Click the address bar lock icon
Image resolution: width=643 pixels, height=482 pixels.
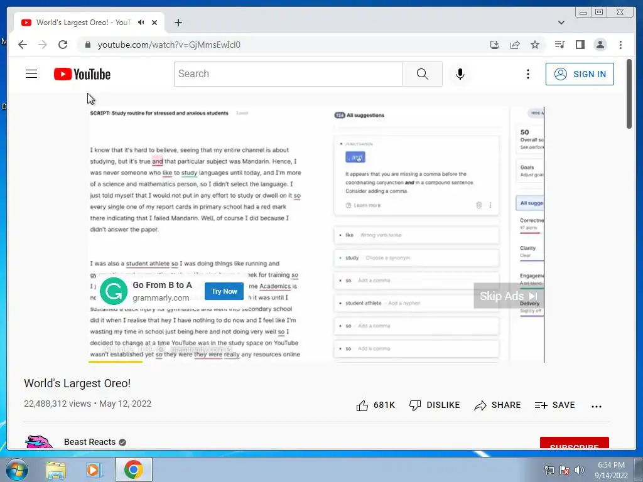pyautogui.click(x=87, y=45)
